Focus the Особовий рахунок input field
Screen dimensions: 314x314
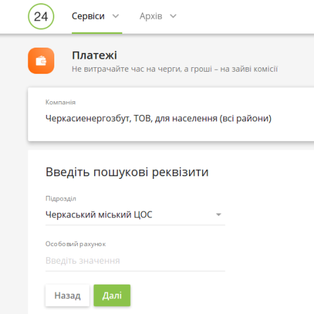pos(135,260)
